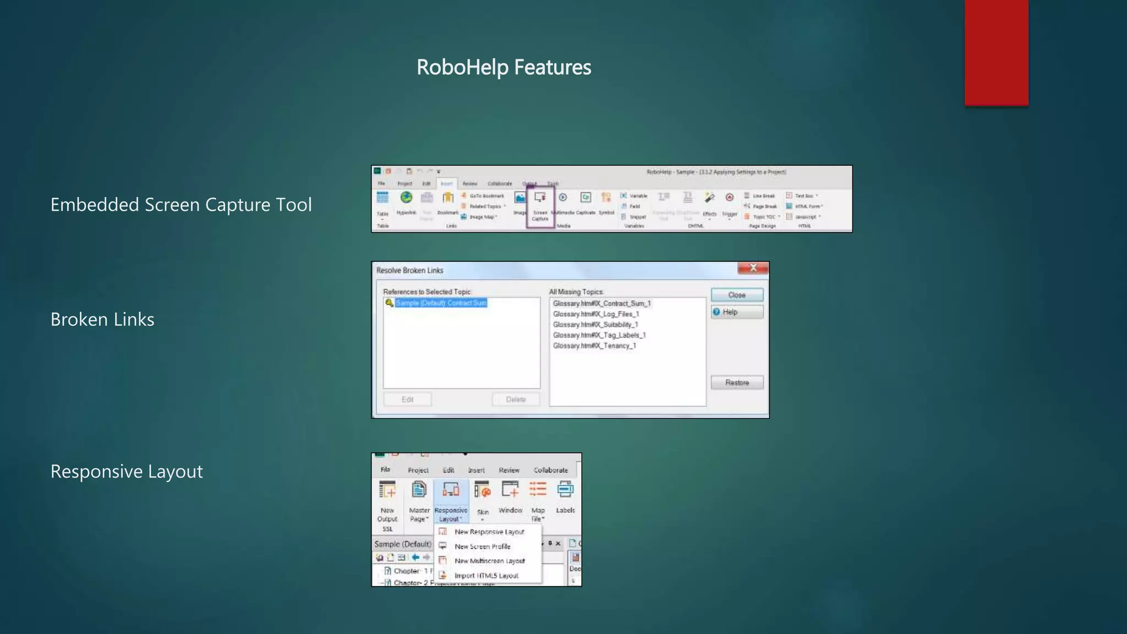The width and height of the screenshot is (1127, 634).
Task: Choose New Multiscreen Layout menu item
Action: (x=489, y=561)
